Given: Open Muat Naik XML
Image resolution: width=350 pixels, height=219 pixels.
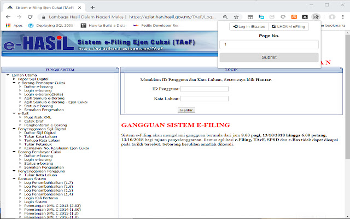Looking at the screenshot, I should coord(38,118).
